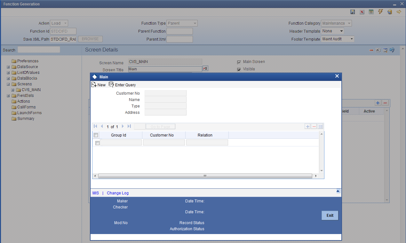
Task: Go to previous page of the grid
Action: tap(102, 127)
